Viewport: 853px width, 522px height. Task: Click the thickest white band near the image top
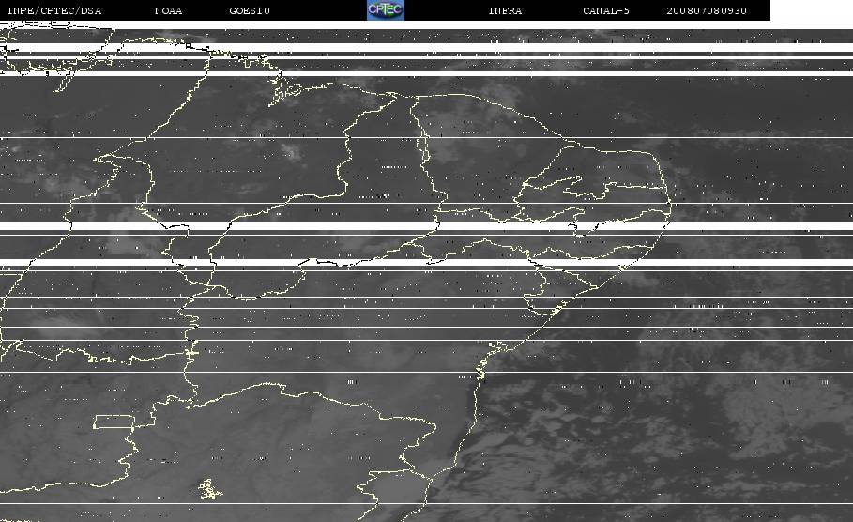pyautogui.click(x=426, y=48)
